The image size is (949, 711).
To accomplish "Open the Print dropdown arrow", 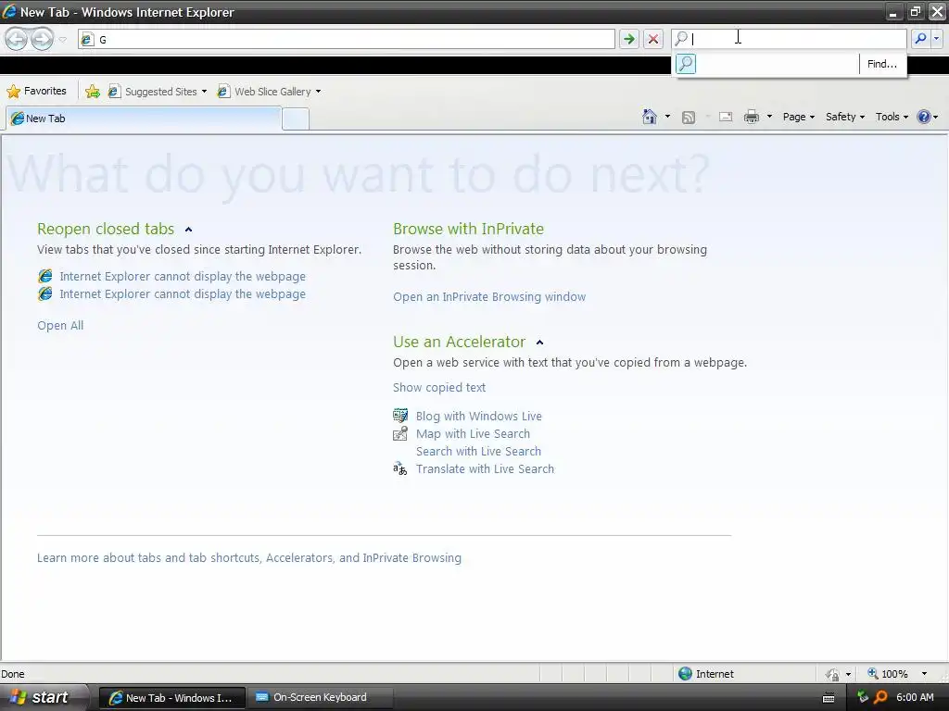I will point(769,117).
